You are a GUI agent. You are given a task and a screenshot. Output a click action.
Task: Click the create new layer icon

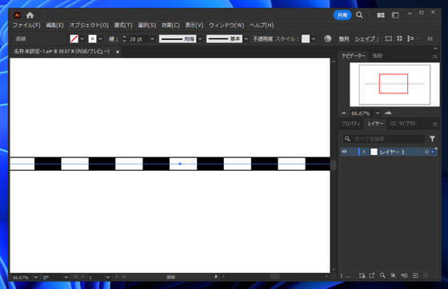coord(415,275)
